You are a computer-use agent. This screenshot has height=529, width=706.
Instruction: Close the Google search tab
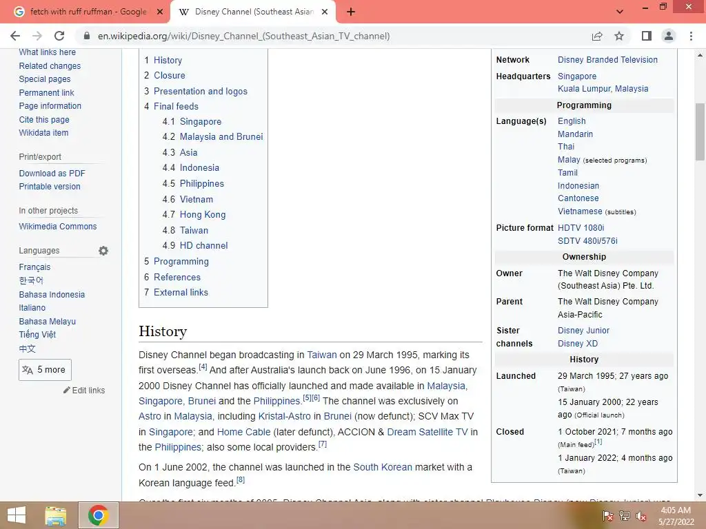(160, 12)
